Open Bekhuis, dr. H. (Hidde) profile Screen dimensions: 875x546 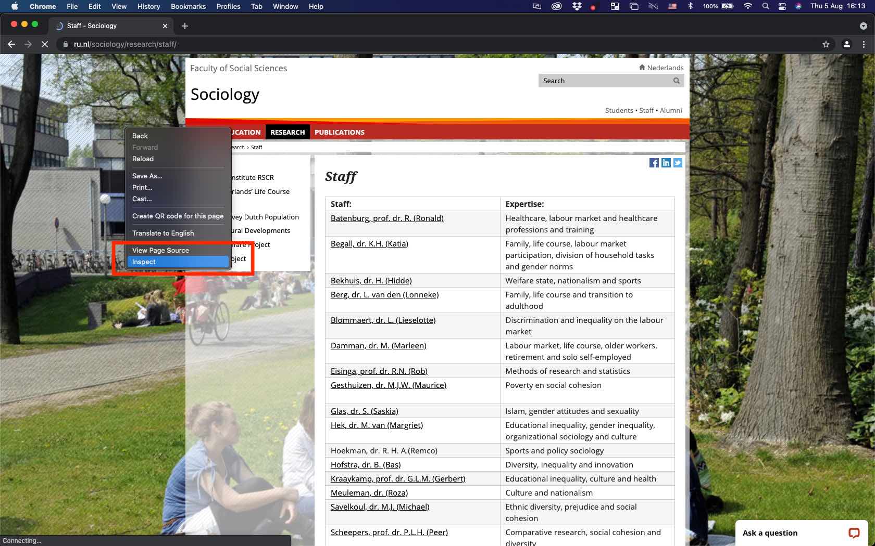coord(371,280)
